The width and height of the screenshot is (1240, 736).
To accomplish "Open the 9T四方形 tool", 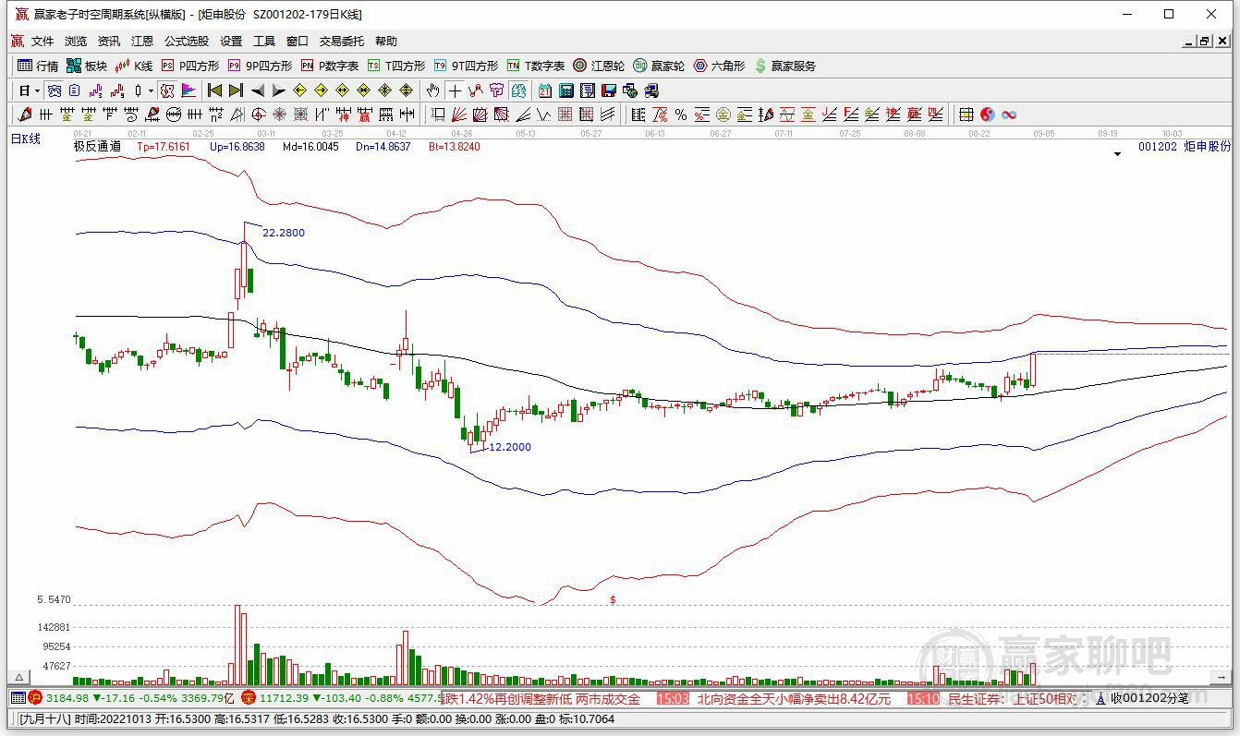I will 466,66.
